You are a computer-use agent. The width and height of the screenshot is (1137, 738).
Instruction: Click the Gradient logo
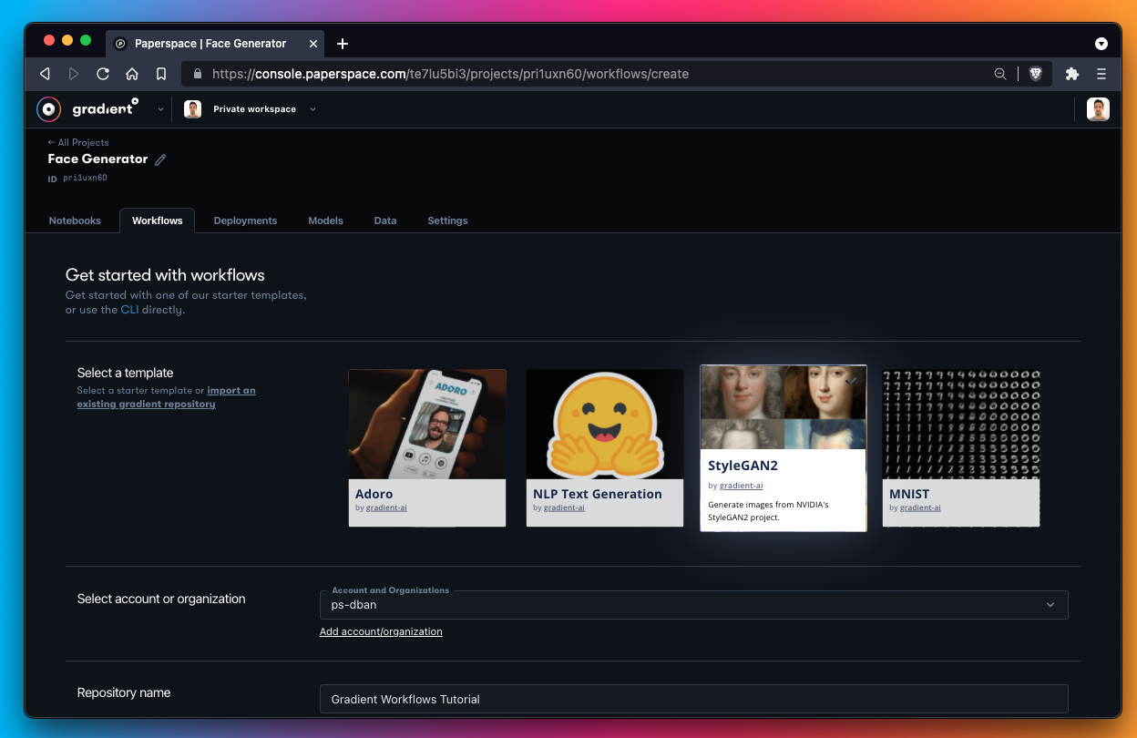point(87,108)
